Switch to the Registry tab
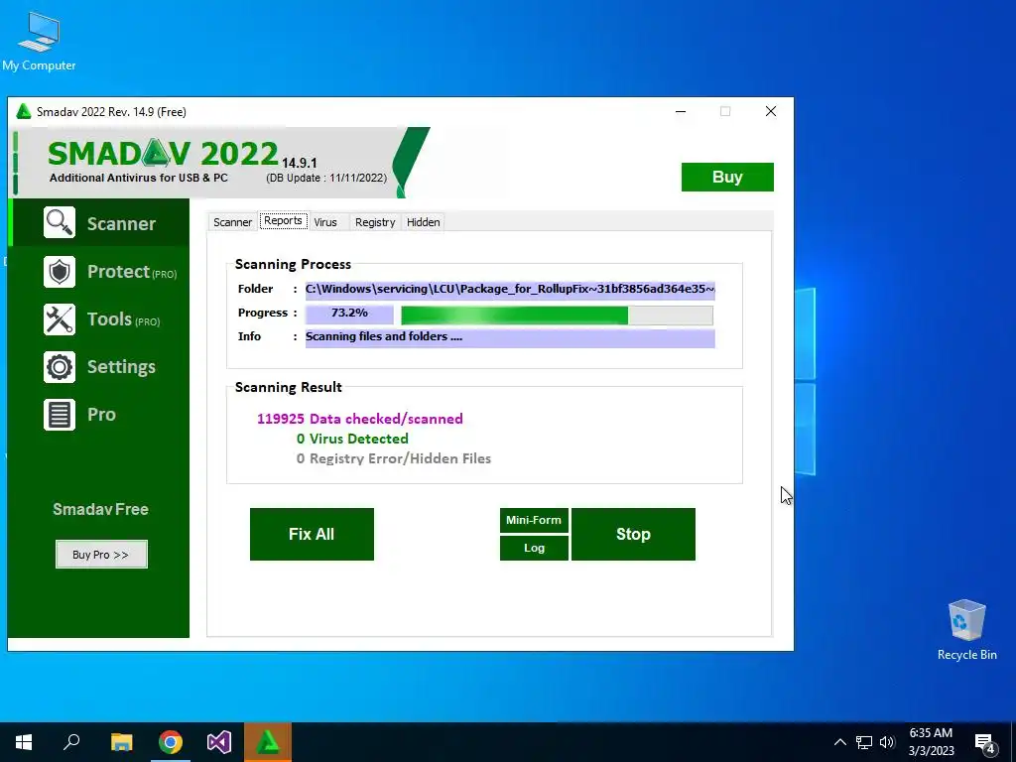This screenshot has height=762, width=1016. coord(375,222)
